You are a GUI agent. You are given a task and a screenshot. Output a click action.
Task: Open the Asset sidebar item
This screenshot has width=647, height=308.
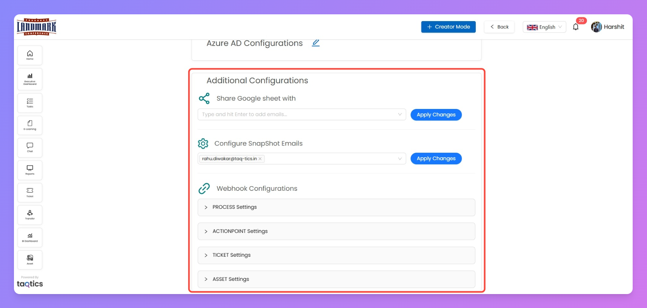pyautogui.click(x=30, y=260)
